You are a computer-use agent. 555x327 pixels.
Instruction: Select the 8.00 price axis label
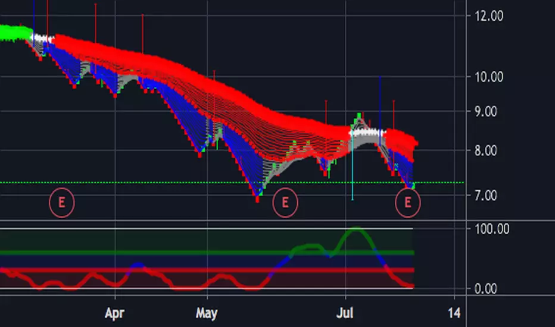(486, 151)
